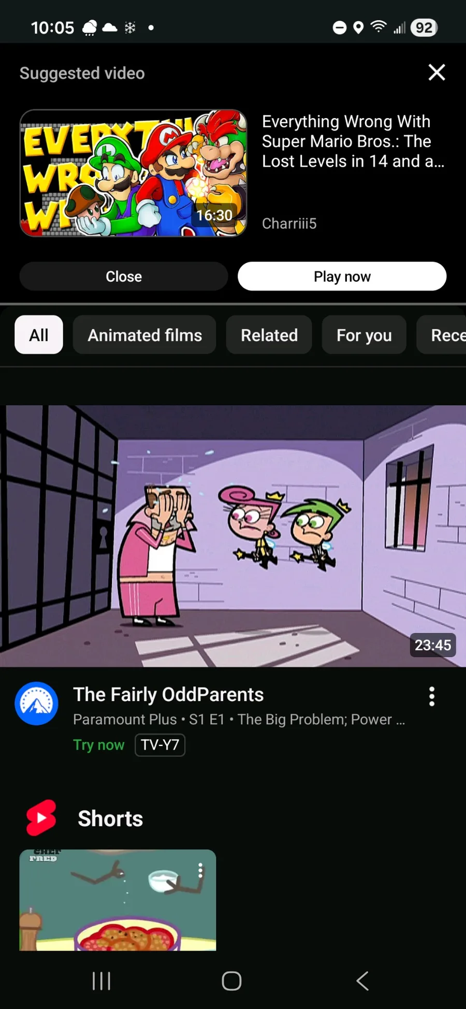
Task: Tap the red Shorts logo icon
Action: click(41, 818)
